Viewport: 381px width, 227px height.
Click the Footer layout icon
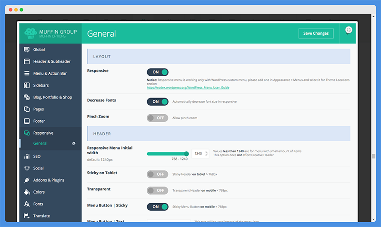click(x=27, y=121)
